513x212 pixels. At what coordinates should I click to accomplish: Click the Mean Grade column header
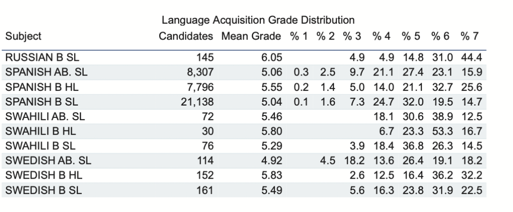pyautogui.click(x=251, y=36)
